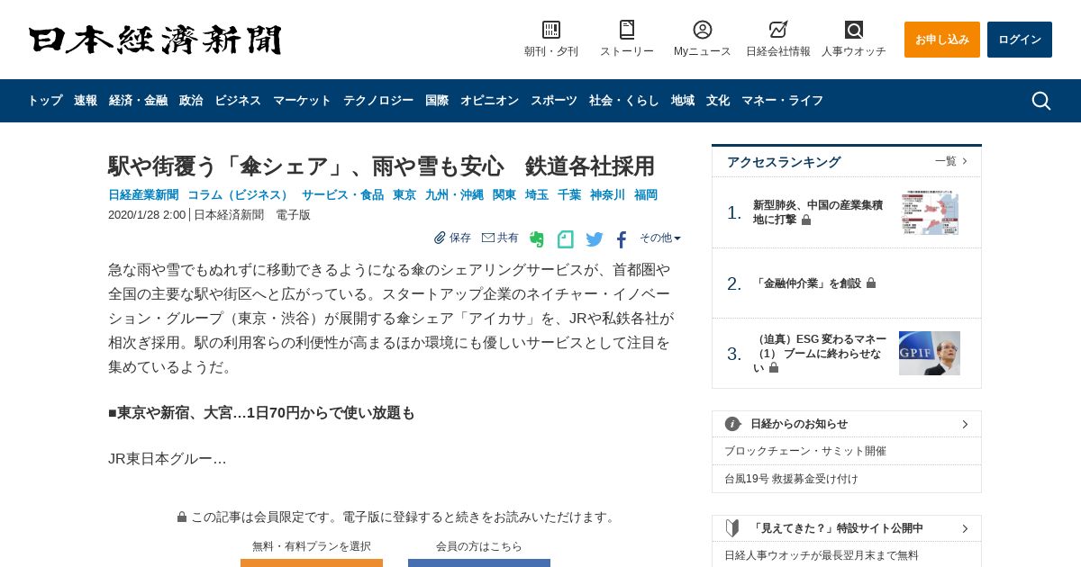Open the その他 share dropdown
Viewport: 1081px width, 567px height.
click(x=660, y=238)
